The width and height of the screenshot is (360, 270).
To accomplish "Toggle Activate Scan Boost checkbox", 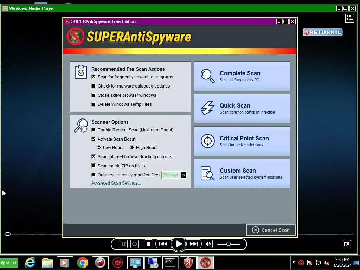I will [94, 139].
